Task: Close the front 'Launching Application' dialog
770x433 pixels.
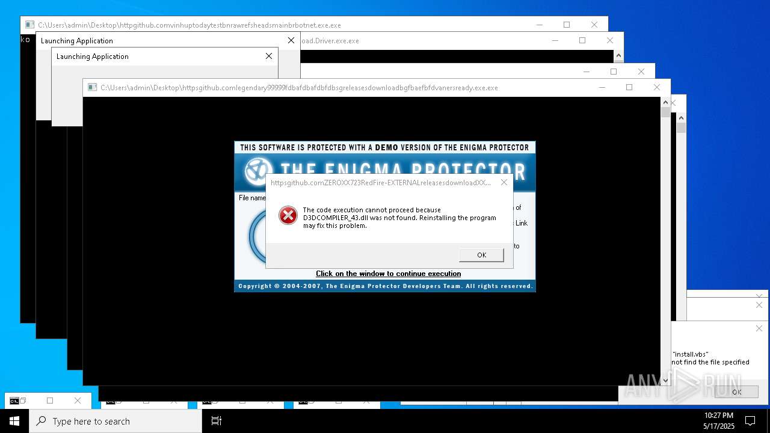Action: click(269, 56)
